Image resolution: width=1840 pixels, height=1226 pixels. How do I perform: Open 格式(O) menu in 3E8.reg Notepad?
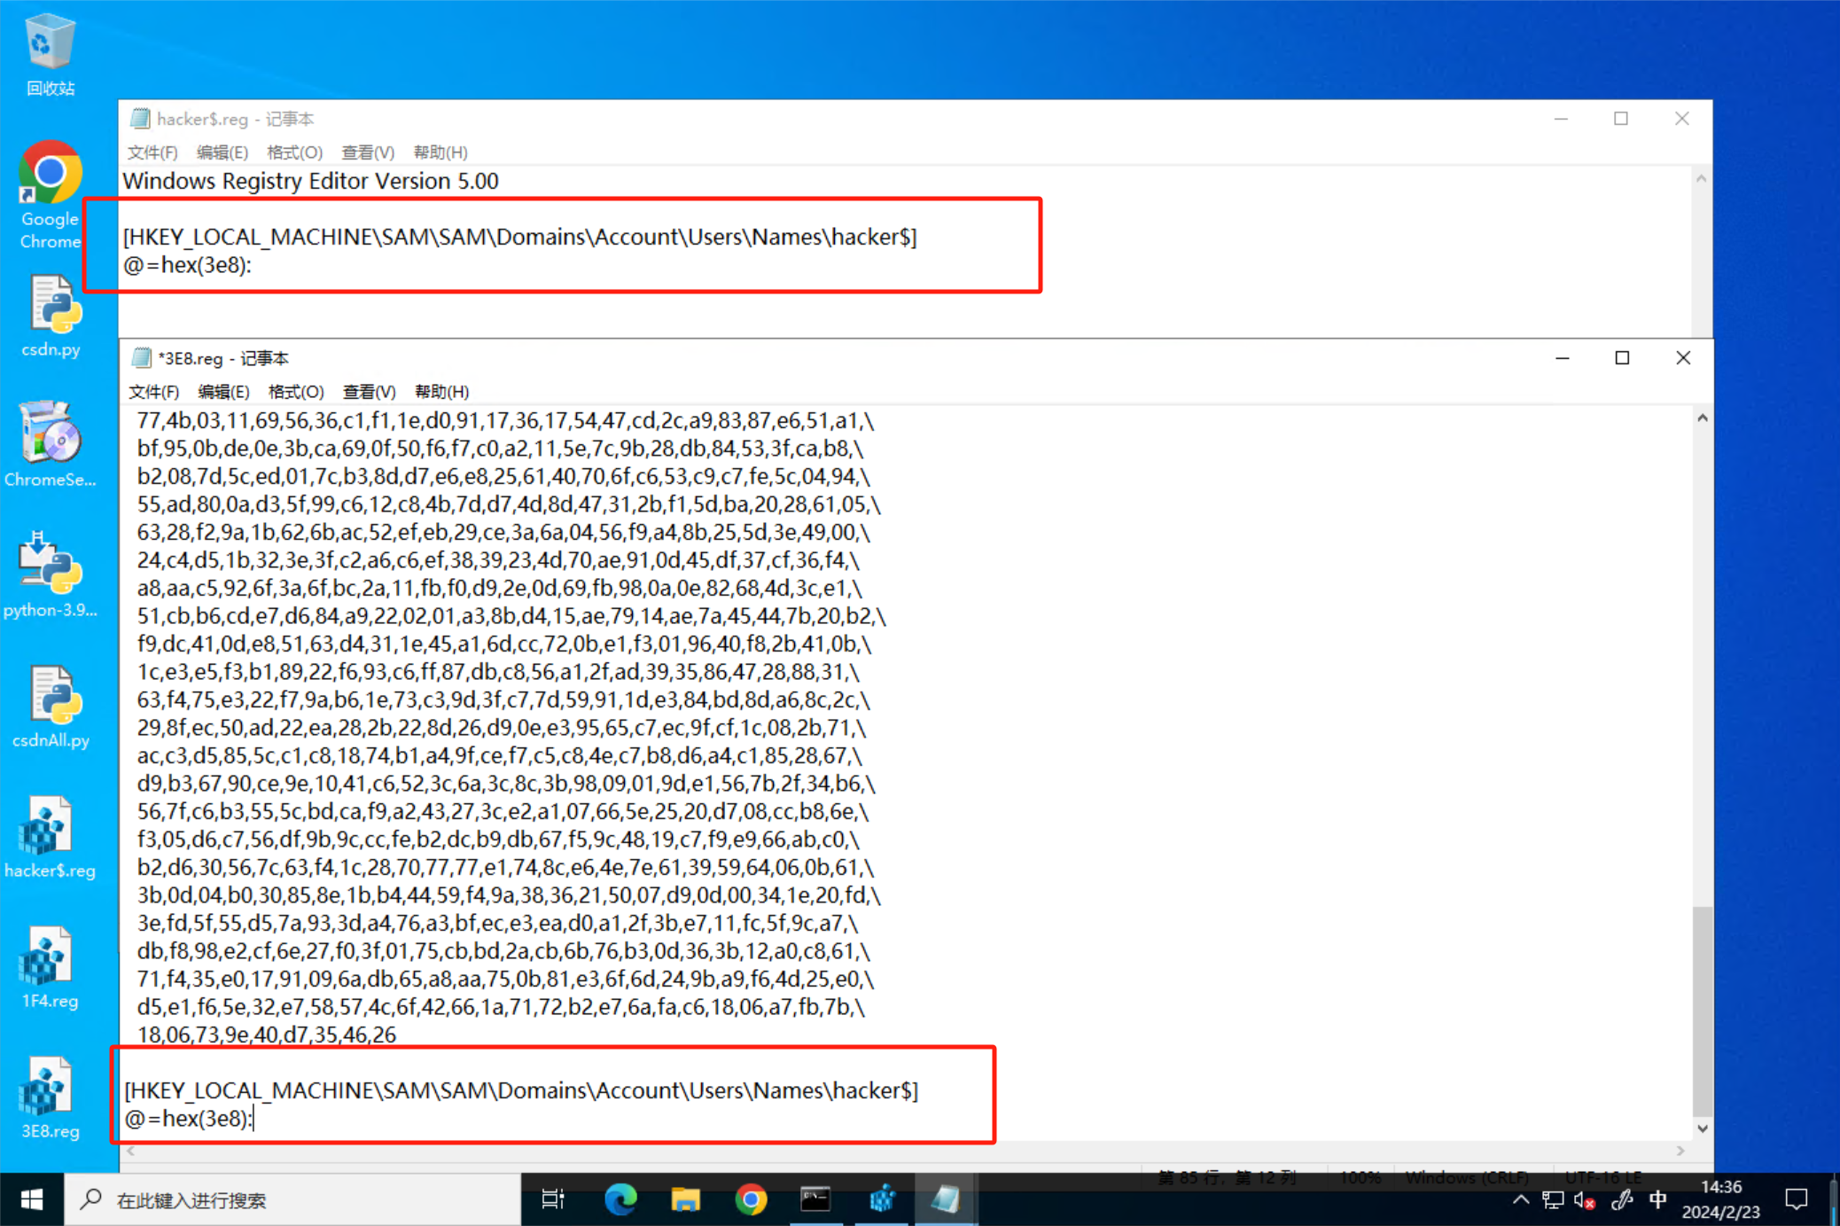[x=295, y=392]
